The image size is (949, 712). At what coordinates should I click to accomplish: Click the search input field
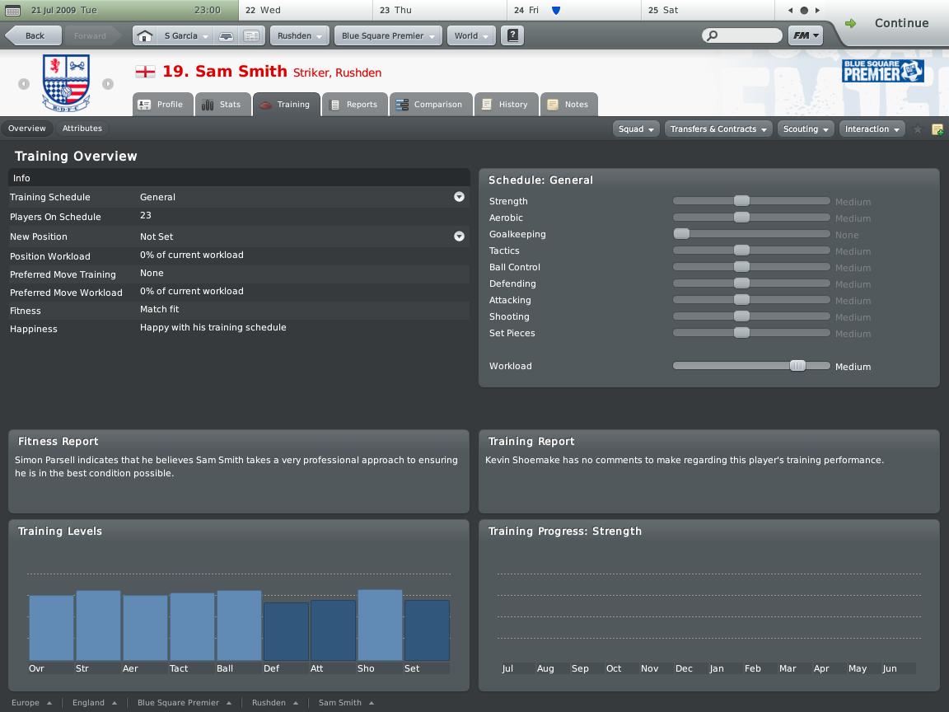pos(742,35)
